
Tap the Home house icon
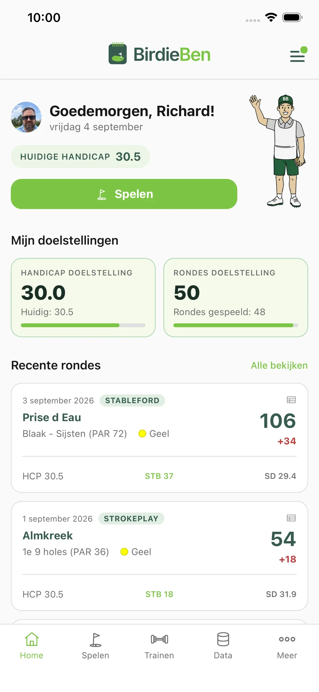pos(32,639)
